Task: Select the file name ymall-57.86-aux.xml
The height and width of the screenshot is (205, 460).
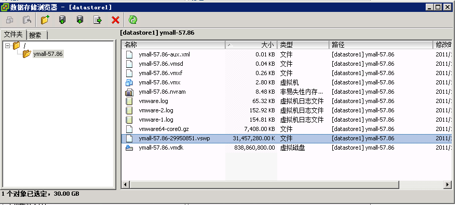Action: (x=164, y=54)
